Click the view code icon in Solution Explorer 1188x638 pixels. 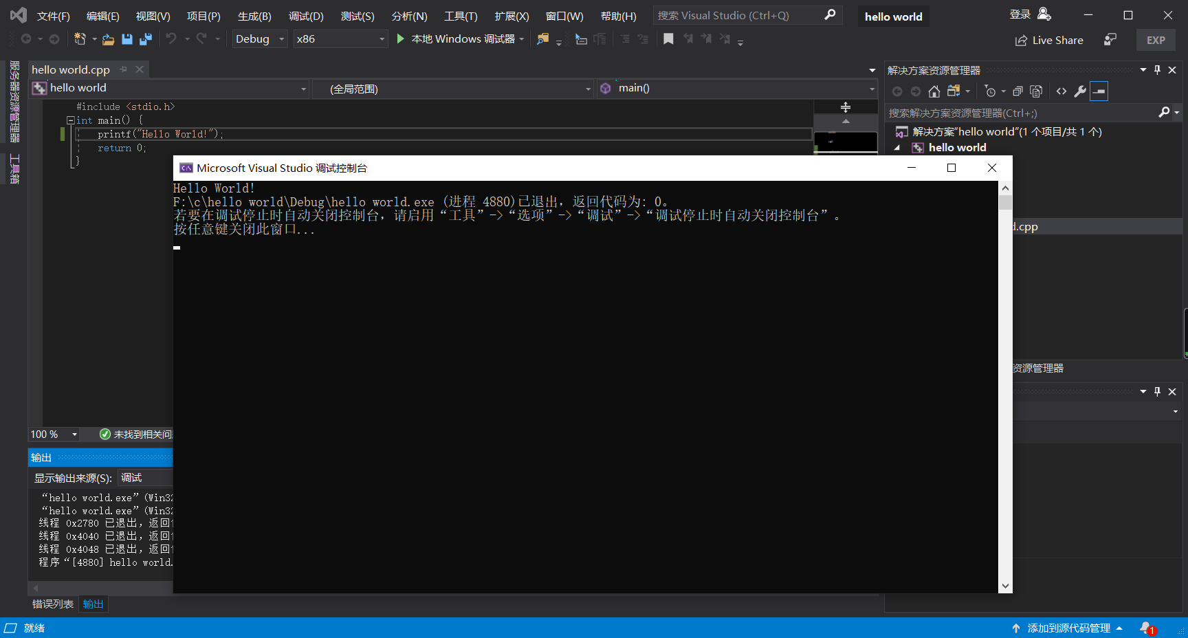point(1061,91)
